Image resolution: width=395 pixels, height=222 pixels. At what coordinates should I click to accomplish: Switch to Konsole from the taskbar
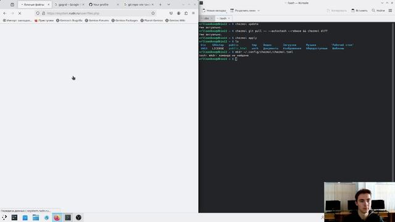(68, 218)
